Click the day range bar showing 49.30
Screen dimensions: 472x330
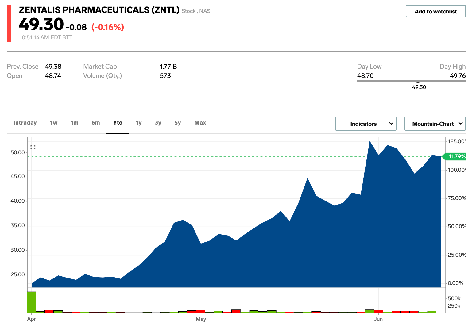click(411, 81)
